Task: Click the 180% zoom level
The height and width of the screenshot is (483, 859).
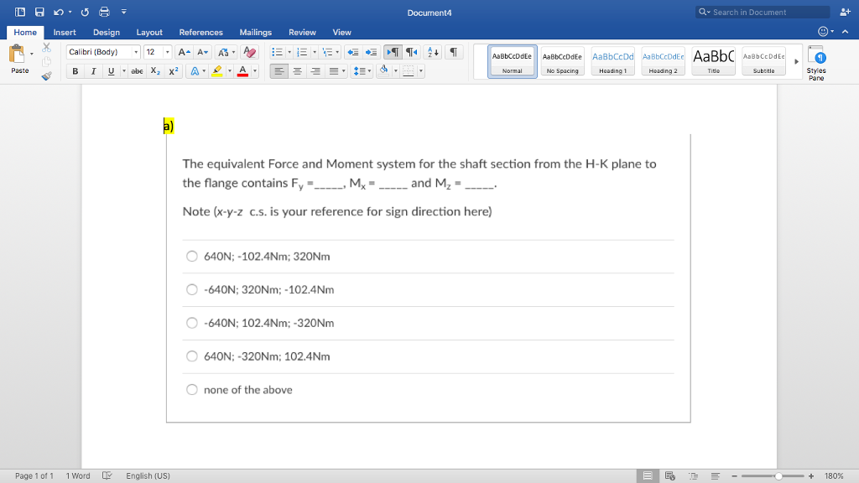Action: point(834,476)
